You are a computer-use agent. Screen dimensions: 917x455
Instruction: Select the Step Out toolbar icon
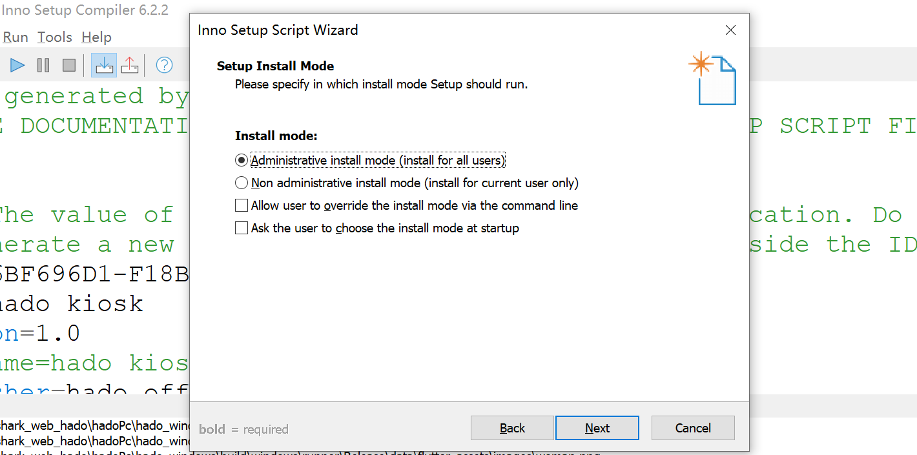(129, 65)
